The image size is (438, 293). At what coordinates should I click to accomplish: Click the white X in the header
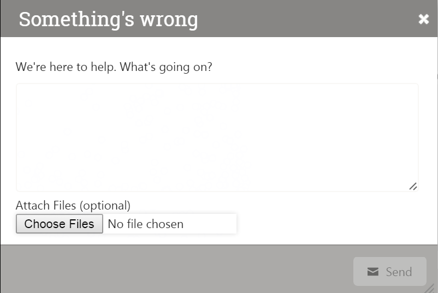[423, 19]
